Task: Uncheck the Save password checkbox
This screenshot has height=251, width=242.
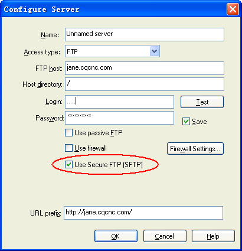Action: (186, 122)
